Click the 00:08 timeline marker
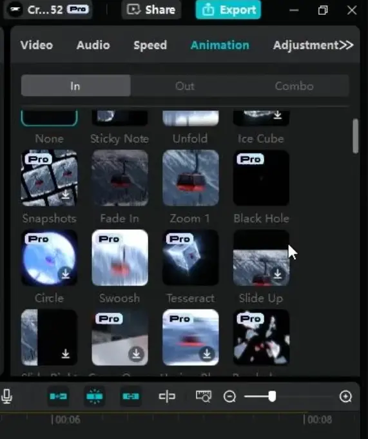This screenshot has width=368, height=439. pos(318,420)
